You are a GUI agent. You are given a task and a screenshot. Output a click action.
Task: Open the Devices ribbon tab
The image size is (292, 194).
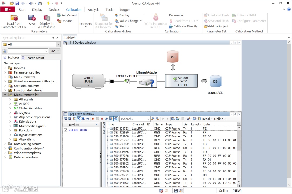point(54,10)
